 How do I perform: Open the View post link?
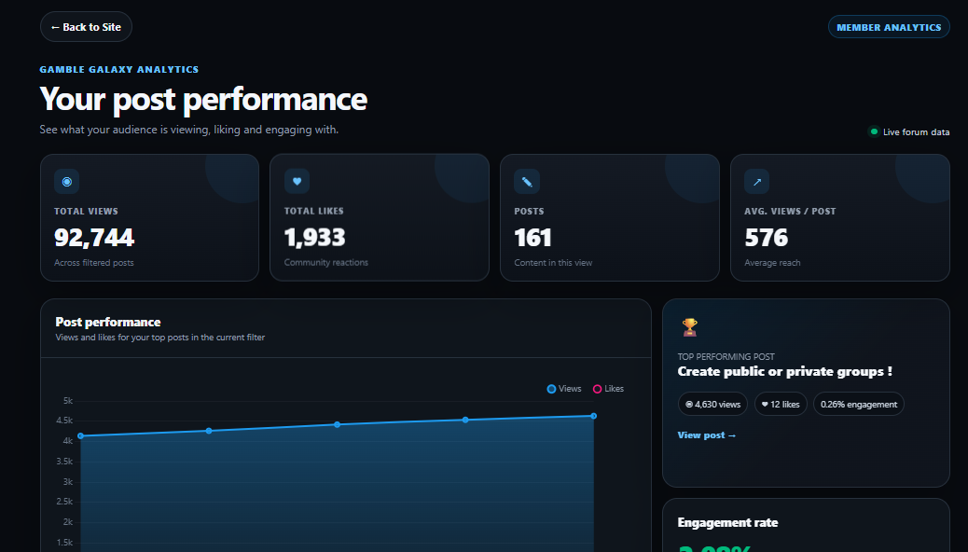tap(707, 435)
